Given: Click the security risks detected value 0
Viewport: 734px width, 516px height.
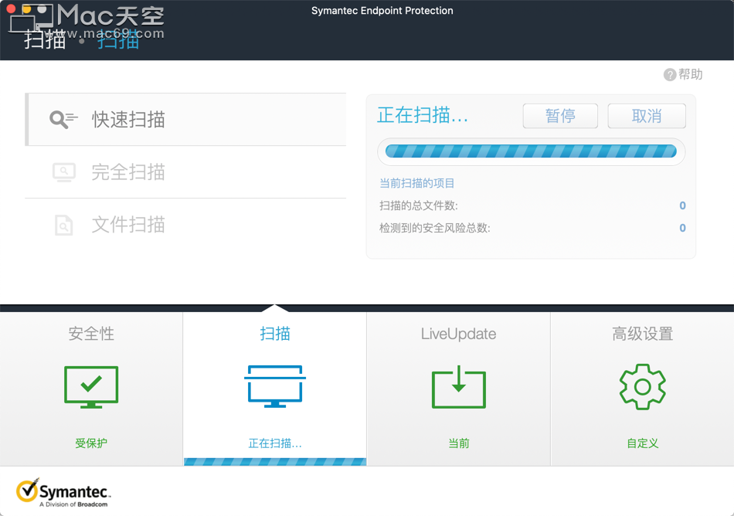Looking at the screenshot, I should point(682,228).
